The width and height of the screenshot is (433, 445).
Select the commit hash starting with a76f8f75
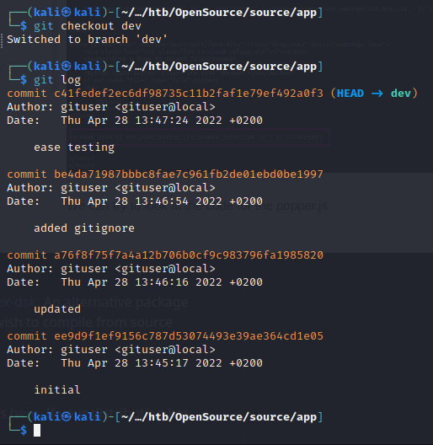click(x=189, y=255)
